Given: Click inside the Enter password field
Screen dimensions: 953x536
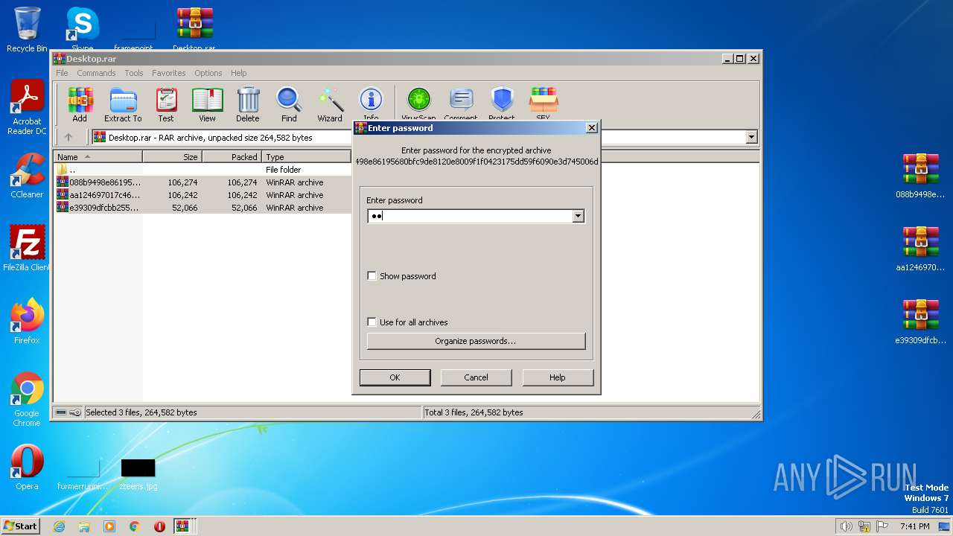Looking at the screenshot, I should [470, 216].
